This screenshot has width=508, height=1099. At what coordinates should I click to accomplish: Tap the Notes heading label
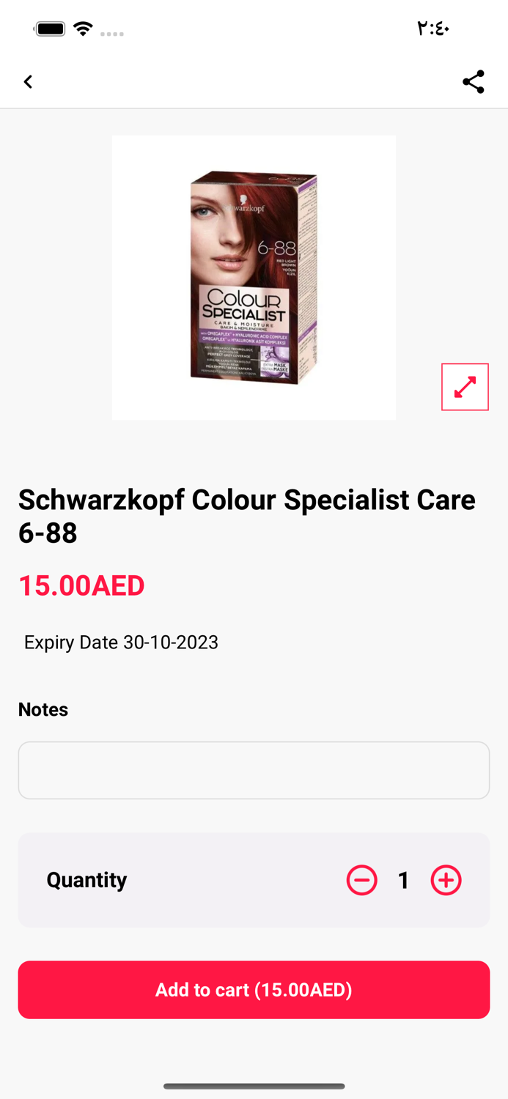(x=43, y=709)
